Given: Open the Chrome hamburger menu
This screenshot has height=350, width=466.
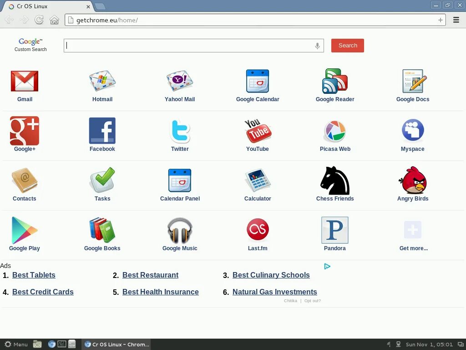Looking at the screenshot, I should click(x=456, y=20).
